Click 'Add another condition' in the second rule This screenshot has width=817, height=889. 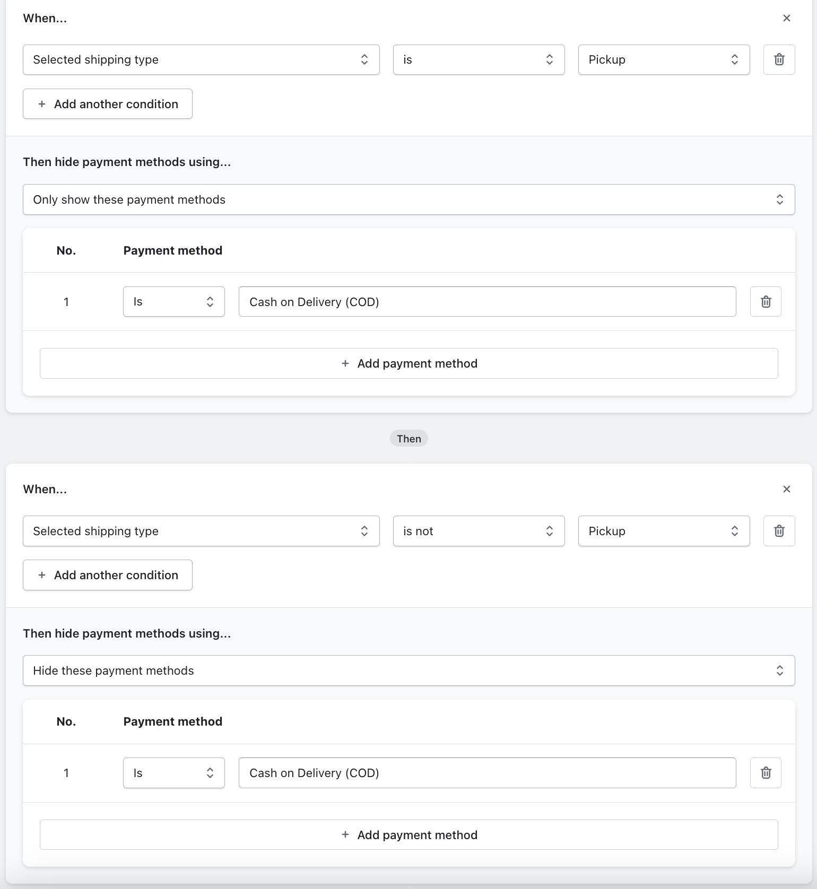(108, 575)
